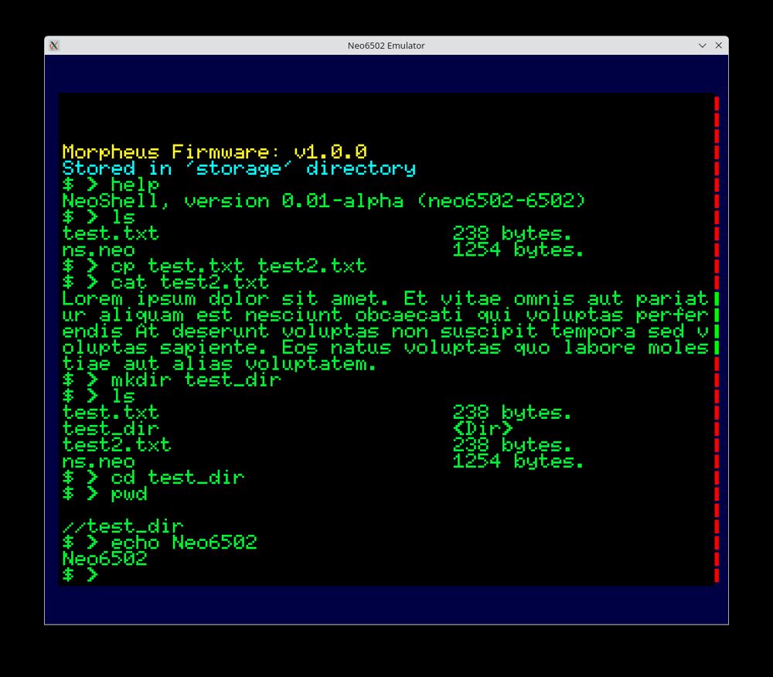This screenshot has height=677, width=773.
Task: Click the Stored in storage directory line
Action: pyautogui.click(x=240, y=168)
